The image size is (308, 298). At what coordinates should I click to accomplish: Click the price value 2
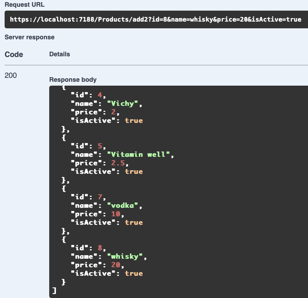tap(113, 112)
